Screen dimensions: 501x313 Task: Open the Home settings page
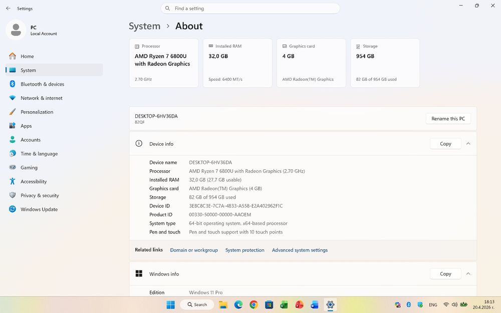tap(54, 56)
